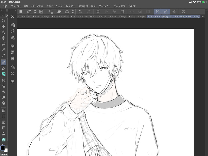Select the Ruler tool
Viewport: 208px width, 156px height.
(x=4, y=128)
